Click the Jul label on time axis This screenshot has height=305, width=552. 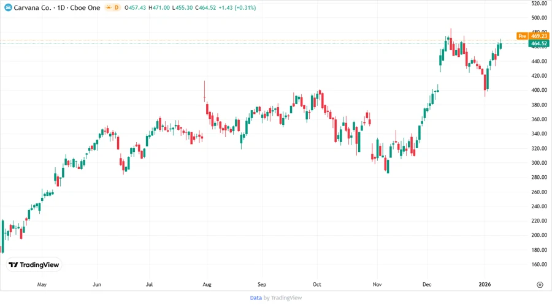point(149,284)
